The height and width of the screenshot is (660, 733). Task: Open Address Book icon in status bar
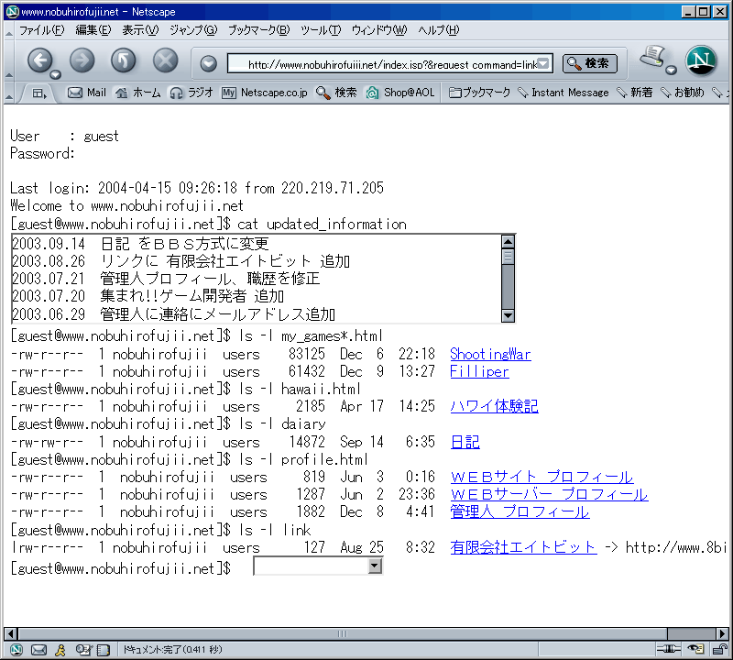click(104, 650)
